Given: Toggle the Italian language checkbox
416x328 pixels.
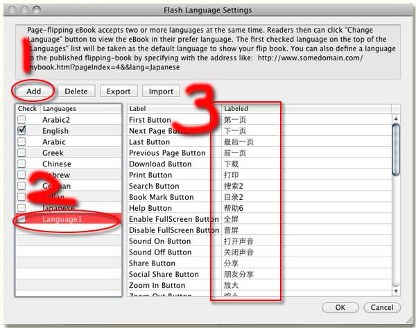Looking at the screenshot, I should 21,197.
